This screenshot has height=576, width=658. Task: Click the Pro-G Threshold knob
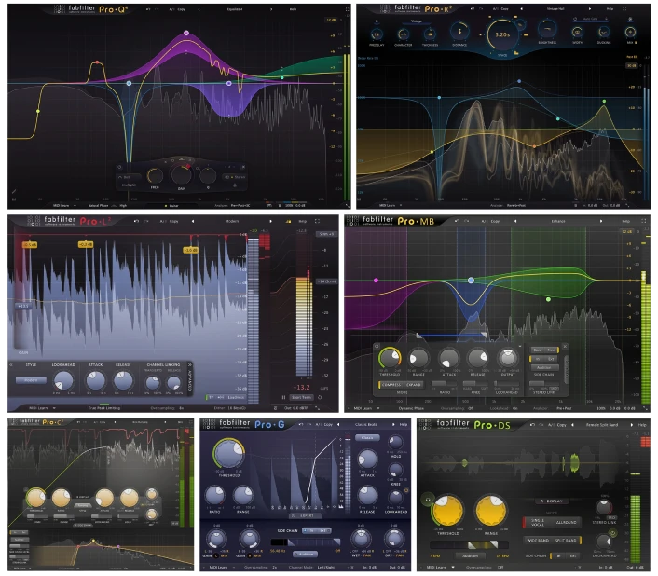[x=228, y=453]
